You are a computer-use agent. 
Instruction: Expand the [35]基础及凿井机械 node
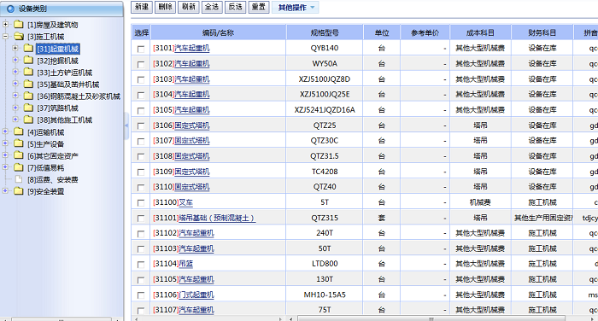15,84
